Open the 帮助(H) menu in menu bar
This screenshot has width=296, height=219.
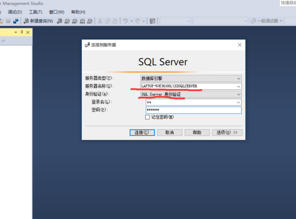coord(78,12)
